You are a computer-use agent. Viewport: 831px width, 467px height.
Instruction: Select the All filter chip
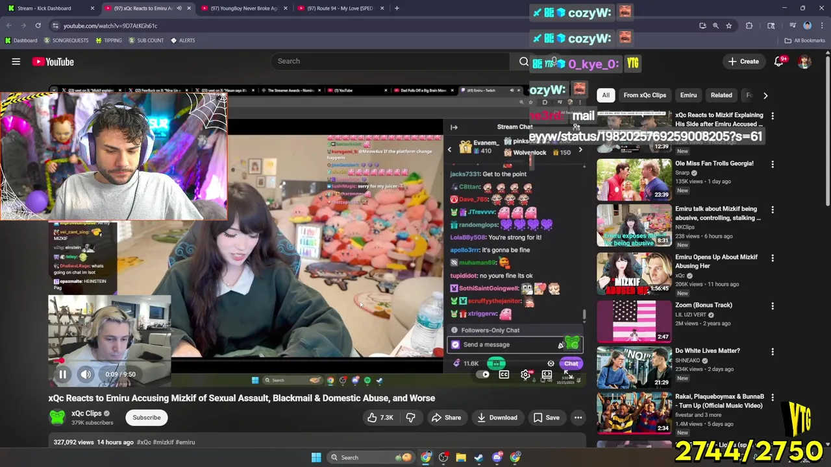pos(606,95)
